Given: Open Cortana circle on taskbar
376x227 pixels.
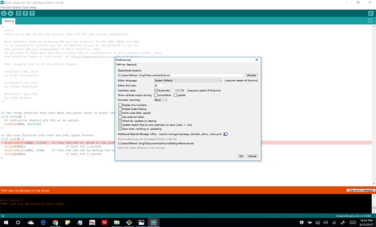Looking at the screenshot, I should (18, 222).
